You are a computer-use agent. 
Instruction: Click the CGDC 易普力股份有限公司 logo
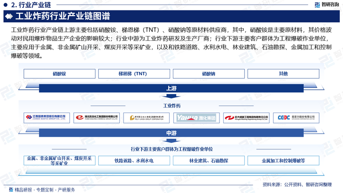[296, 118]
